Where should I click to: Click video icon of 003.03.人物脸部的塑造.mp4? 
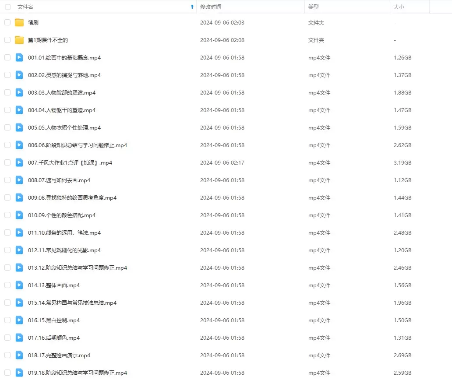pos(19,93)
